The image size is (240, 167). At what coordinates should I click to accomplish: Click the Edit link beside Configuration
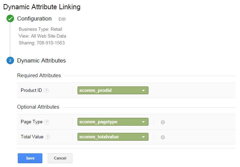[x=62, y=19]
